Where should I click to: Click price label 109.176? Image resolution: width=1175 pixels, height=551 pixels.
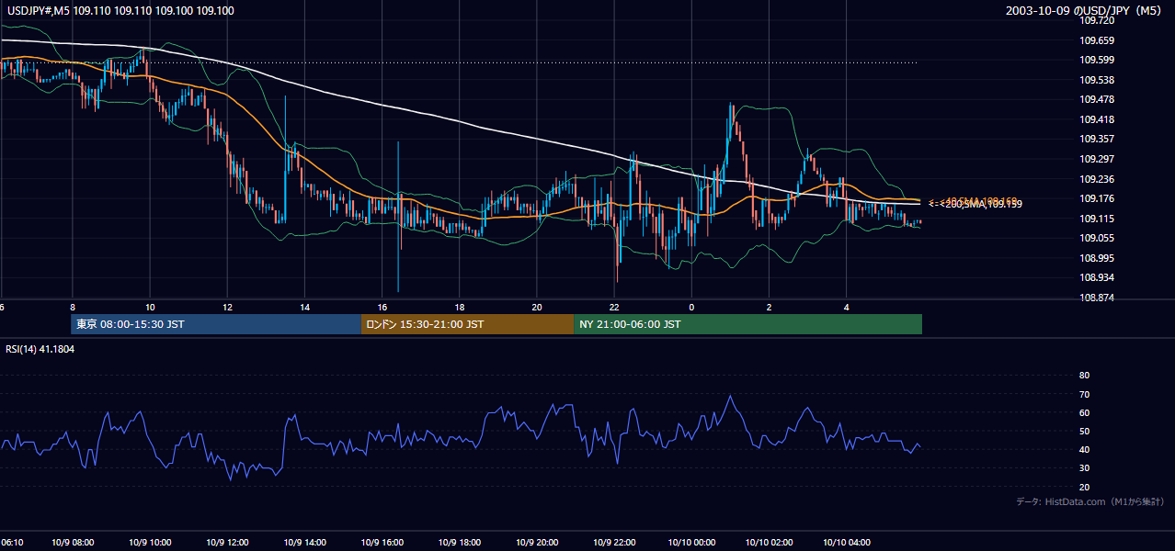(x=1097, y=198)
